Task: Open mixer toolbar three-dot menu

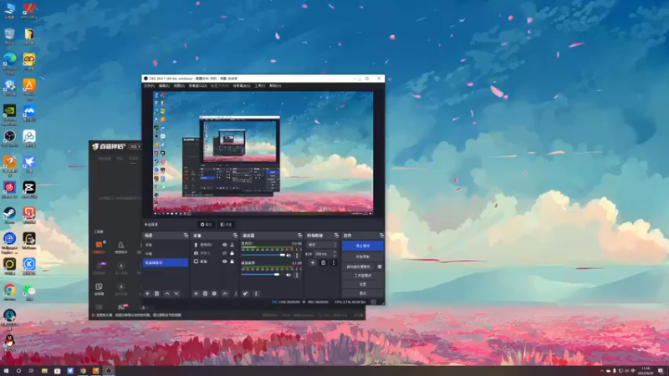Action: coord(256,293)
